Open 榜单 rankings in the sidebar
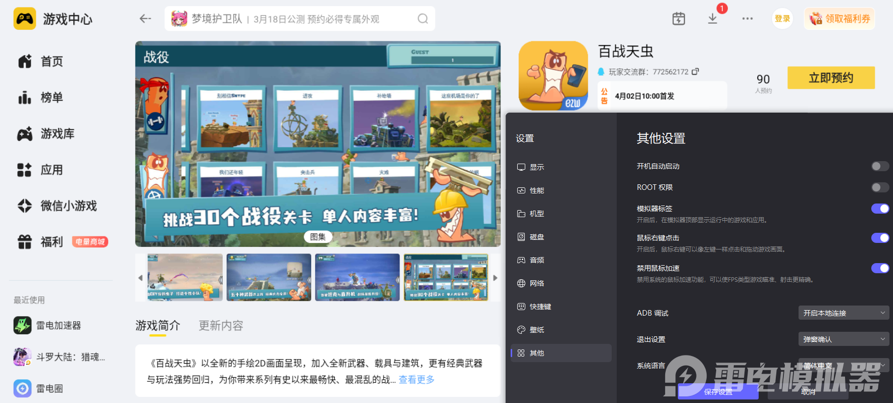 click(40, 97)
